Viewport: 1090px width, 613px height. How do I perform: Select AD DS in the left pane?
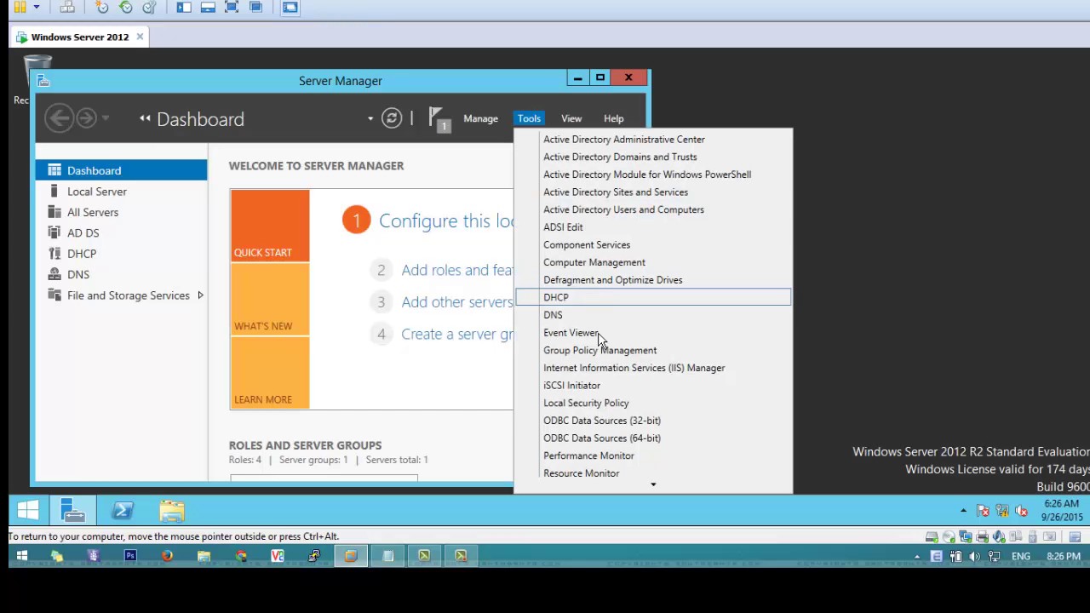tap(121, 232)
